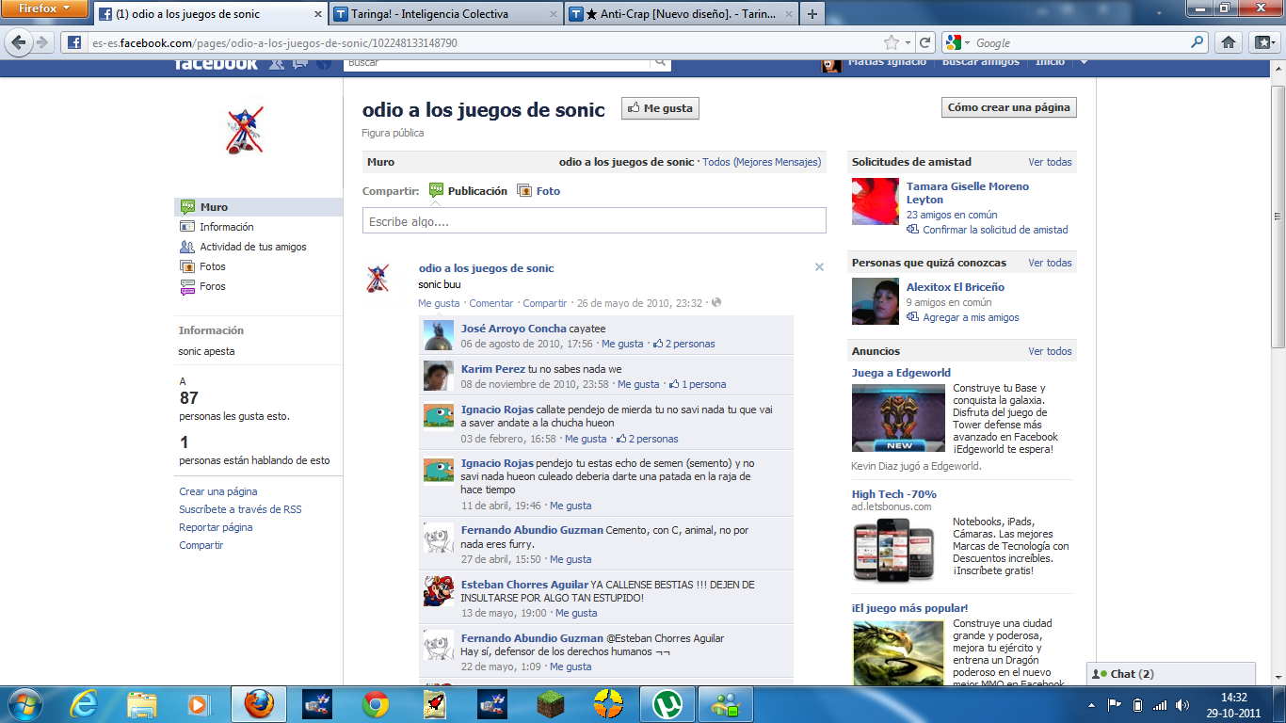Click 'Suscríbete a través de RSS'
The width and height of the screenshot is (1286, 723).
(x=240, y=509)
